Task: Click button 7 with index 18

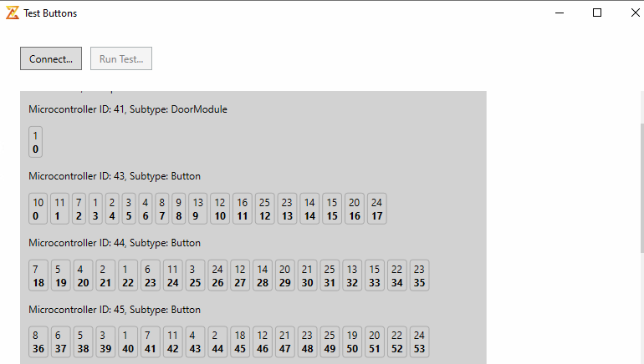Action: [x=38, y=276]
